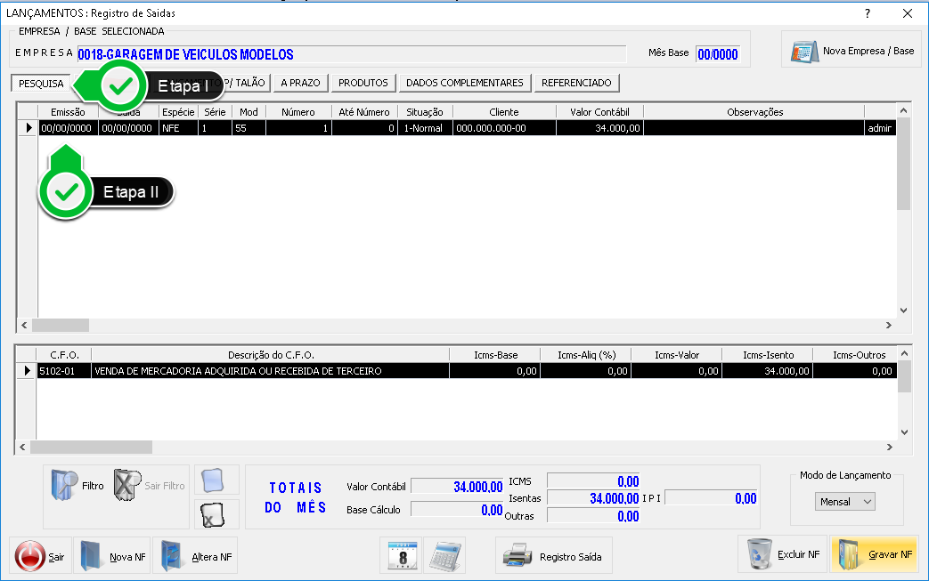Click the Registro Saída printer button
Image resolution: width=929 pixels, height=581 pixels.
click(552, 557)
